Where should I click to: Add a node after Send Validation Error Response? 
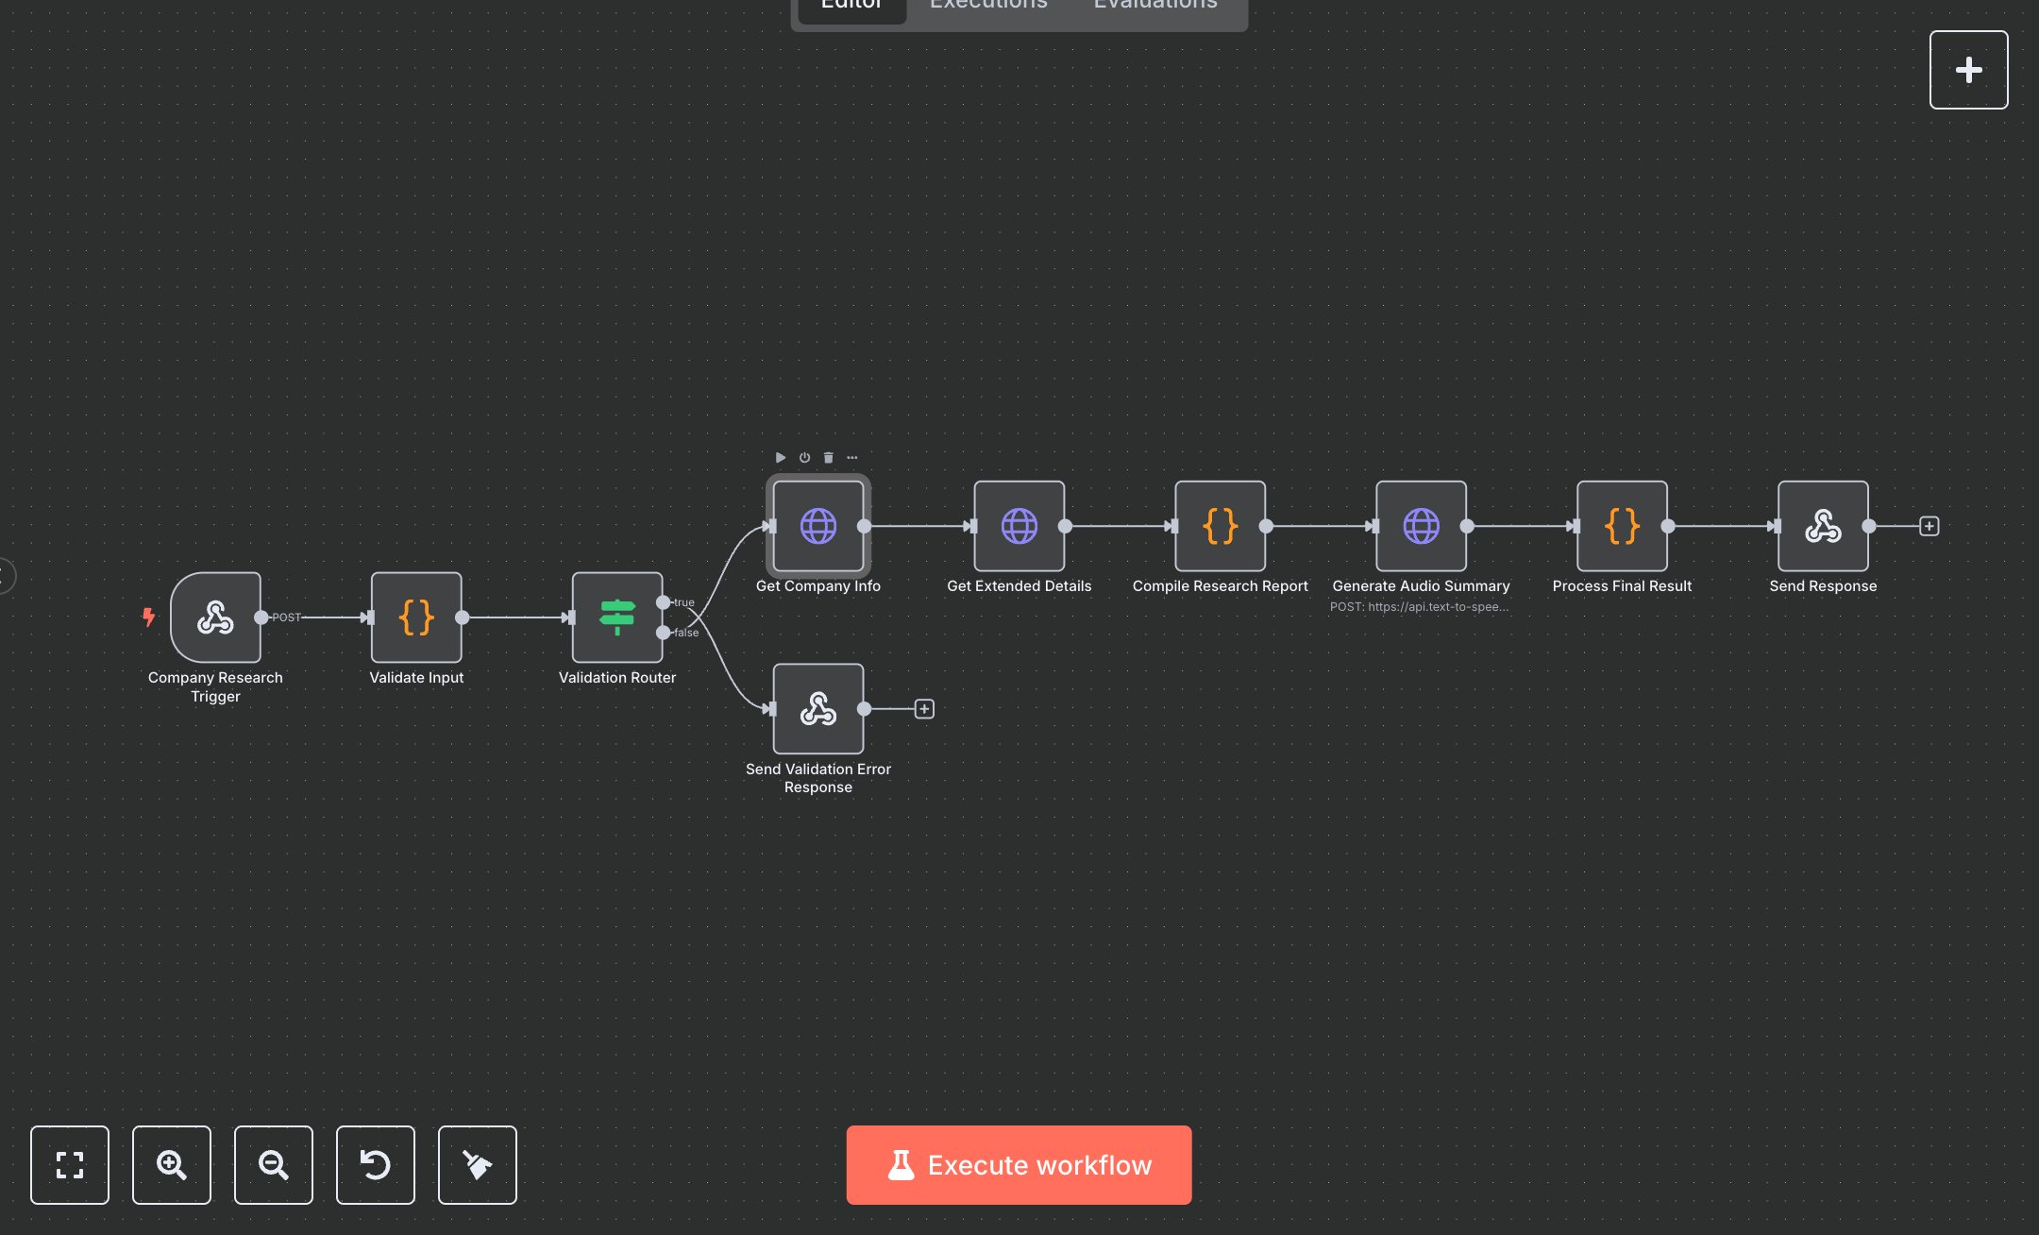pyautogui.click(x=923, y=708)
